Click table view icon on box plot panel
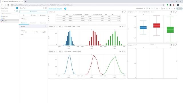Screen dimensions: 183x103 174,12
